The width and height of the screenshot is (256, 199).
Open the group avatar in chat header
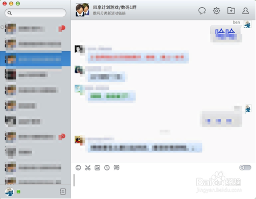[82, 10]
